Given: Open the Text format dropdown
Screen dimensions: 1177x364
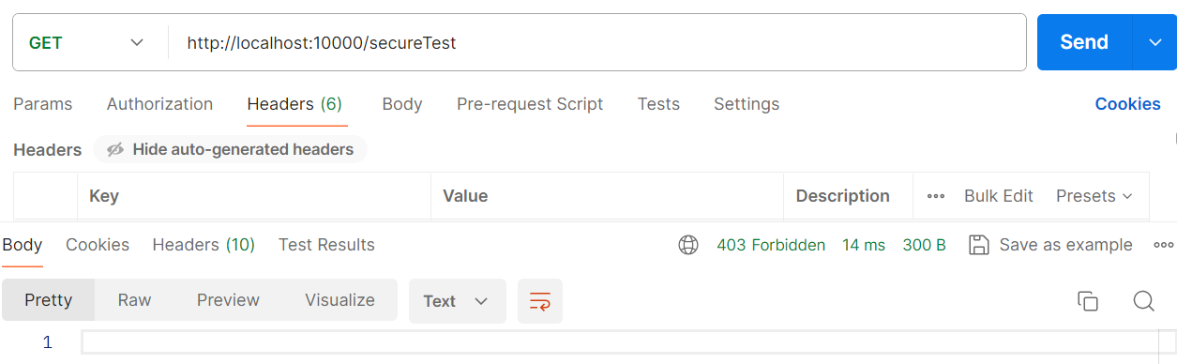Looking at the screenshot, I should [x=457, y=301].
